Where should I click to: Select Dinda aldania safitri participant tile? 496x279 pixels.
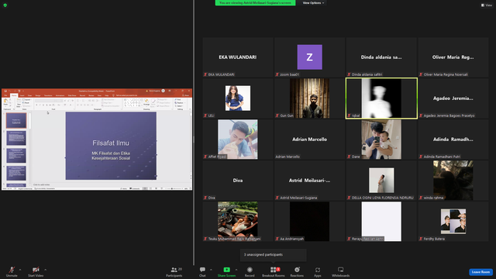(381, 57)
